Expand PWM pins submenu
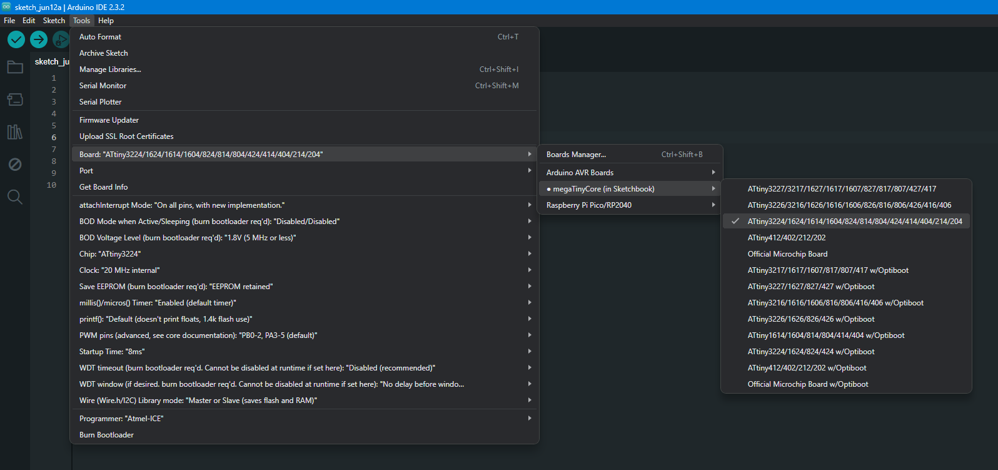This screenshot has width=998, height=470. pos(305,335)
